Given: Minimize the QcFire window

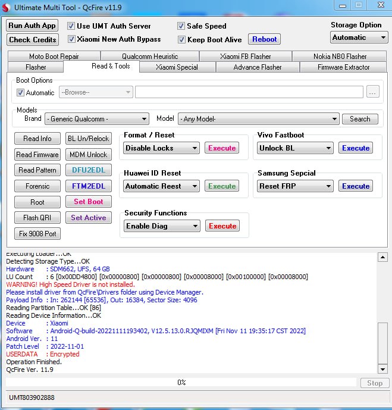Looking at the screenshot, I should [343, 5].
